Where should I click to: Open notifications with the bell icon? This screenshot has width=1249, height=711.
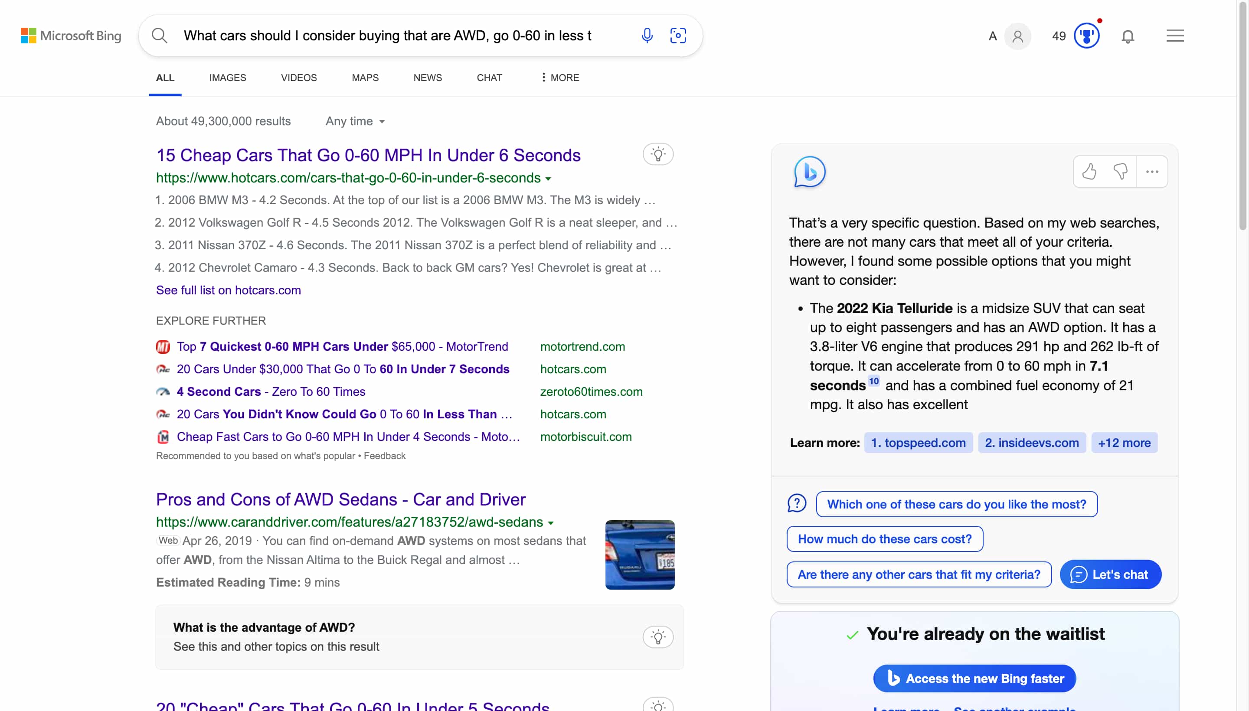coord(1128,36)
